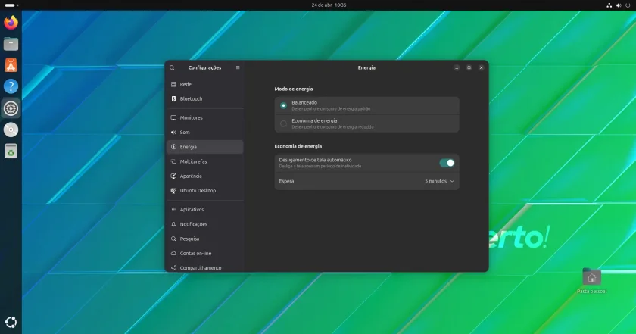Click the search icon in Configurações header

(x=172, y=67)
